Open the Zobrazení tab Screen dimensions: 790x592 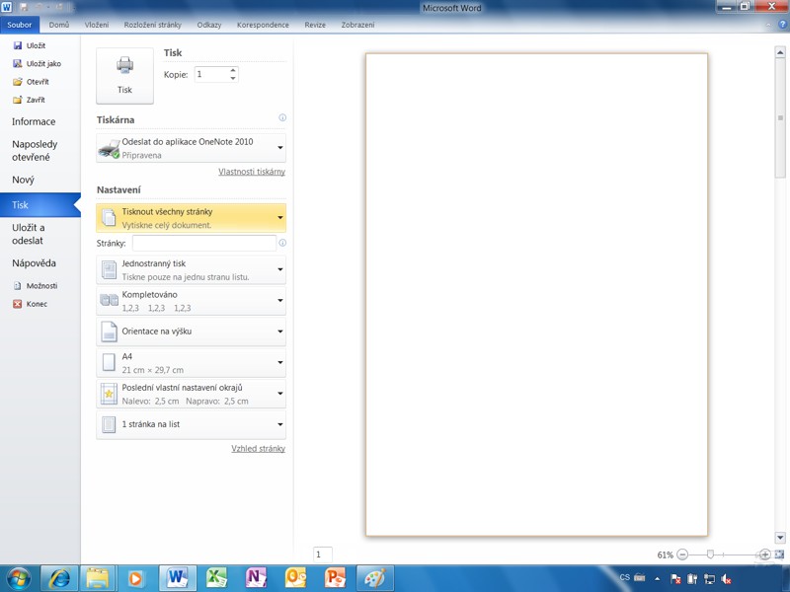[x=357, y=25]
